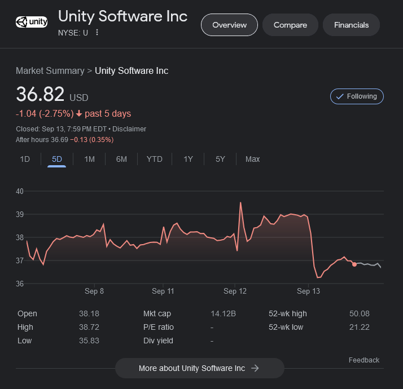Open the Financials tab

pyautogui.click(x=351, y=25)
